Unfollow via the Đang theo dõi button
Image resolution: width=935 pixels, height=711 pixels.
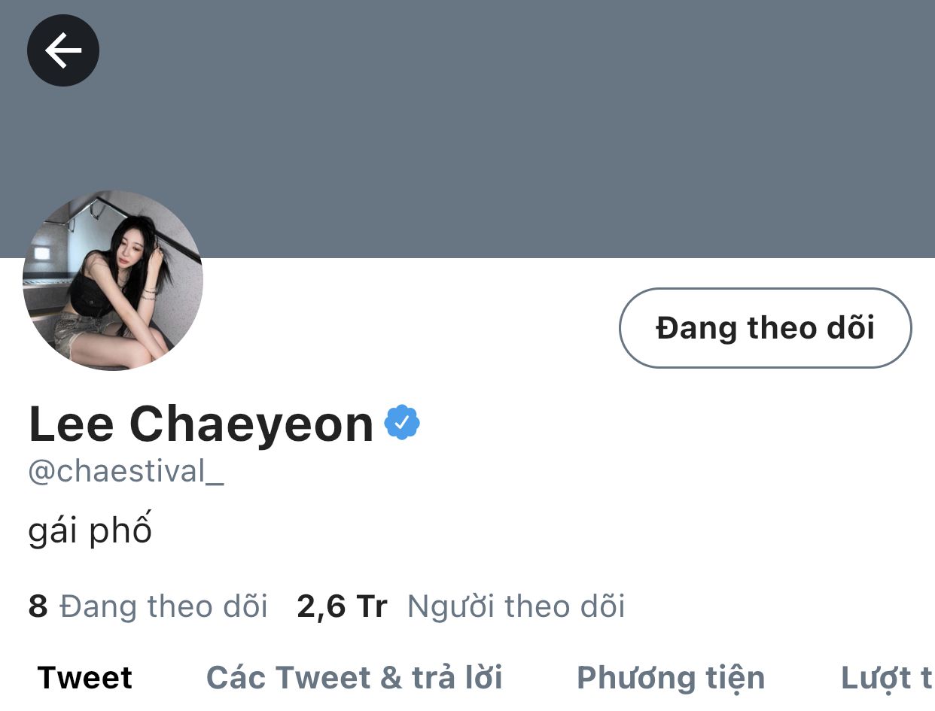click(x=765, y=328)
